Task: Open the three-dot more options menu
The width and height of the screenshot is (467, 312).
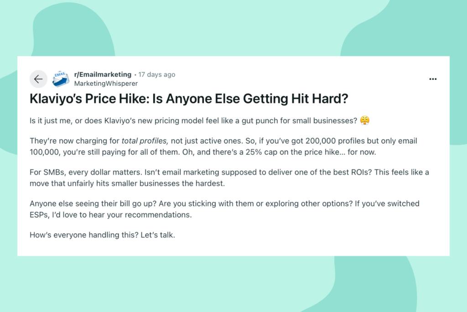Action: (x=433, y=79)
